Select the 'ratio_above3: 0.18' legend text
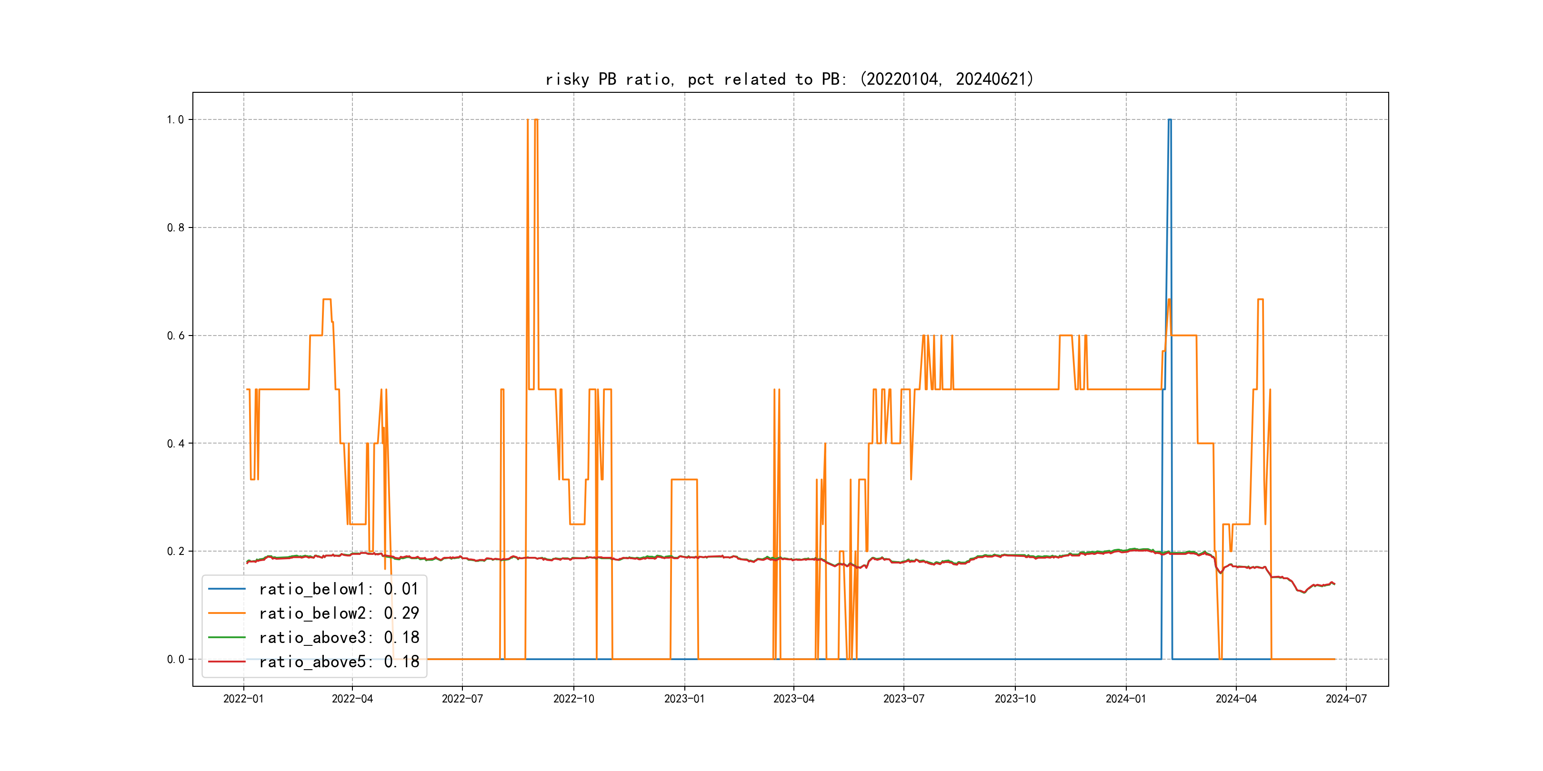 339,638
